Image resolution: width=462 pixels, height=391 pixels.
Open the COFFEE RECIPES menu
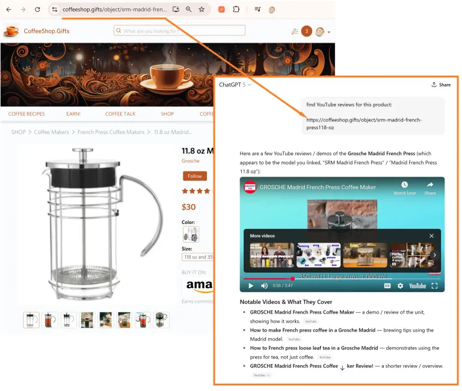(26, 114)
